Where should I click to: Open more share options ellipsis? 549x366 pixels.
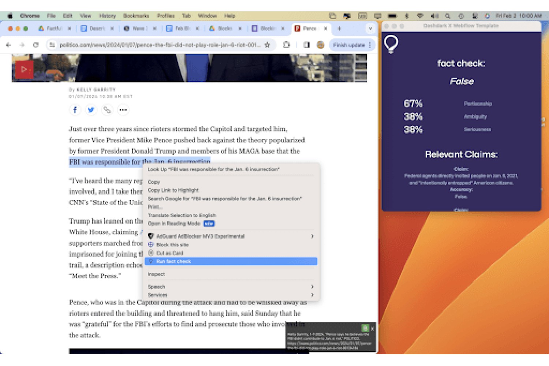pos(123,109)
